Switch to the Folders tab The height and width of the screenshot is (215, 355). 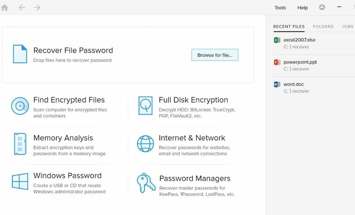pos(323,27)
